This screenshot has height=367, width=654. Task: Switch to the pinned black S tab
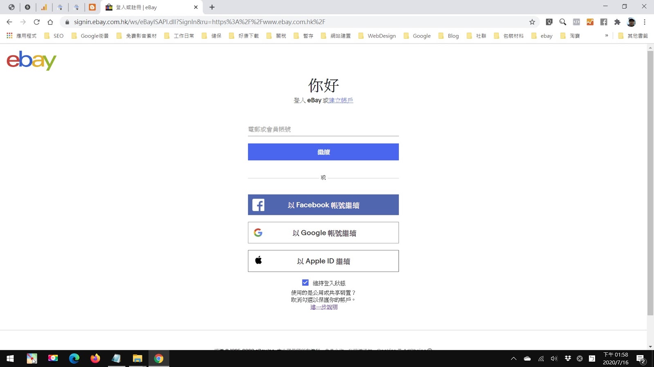click(x=27, y=7)
